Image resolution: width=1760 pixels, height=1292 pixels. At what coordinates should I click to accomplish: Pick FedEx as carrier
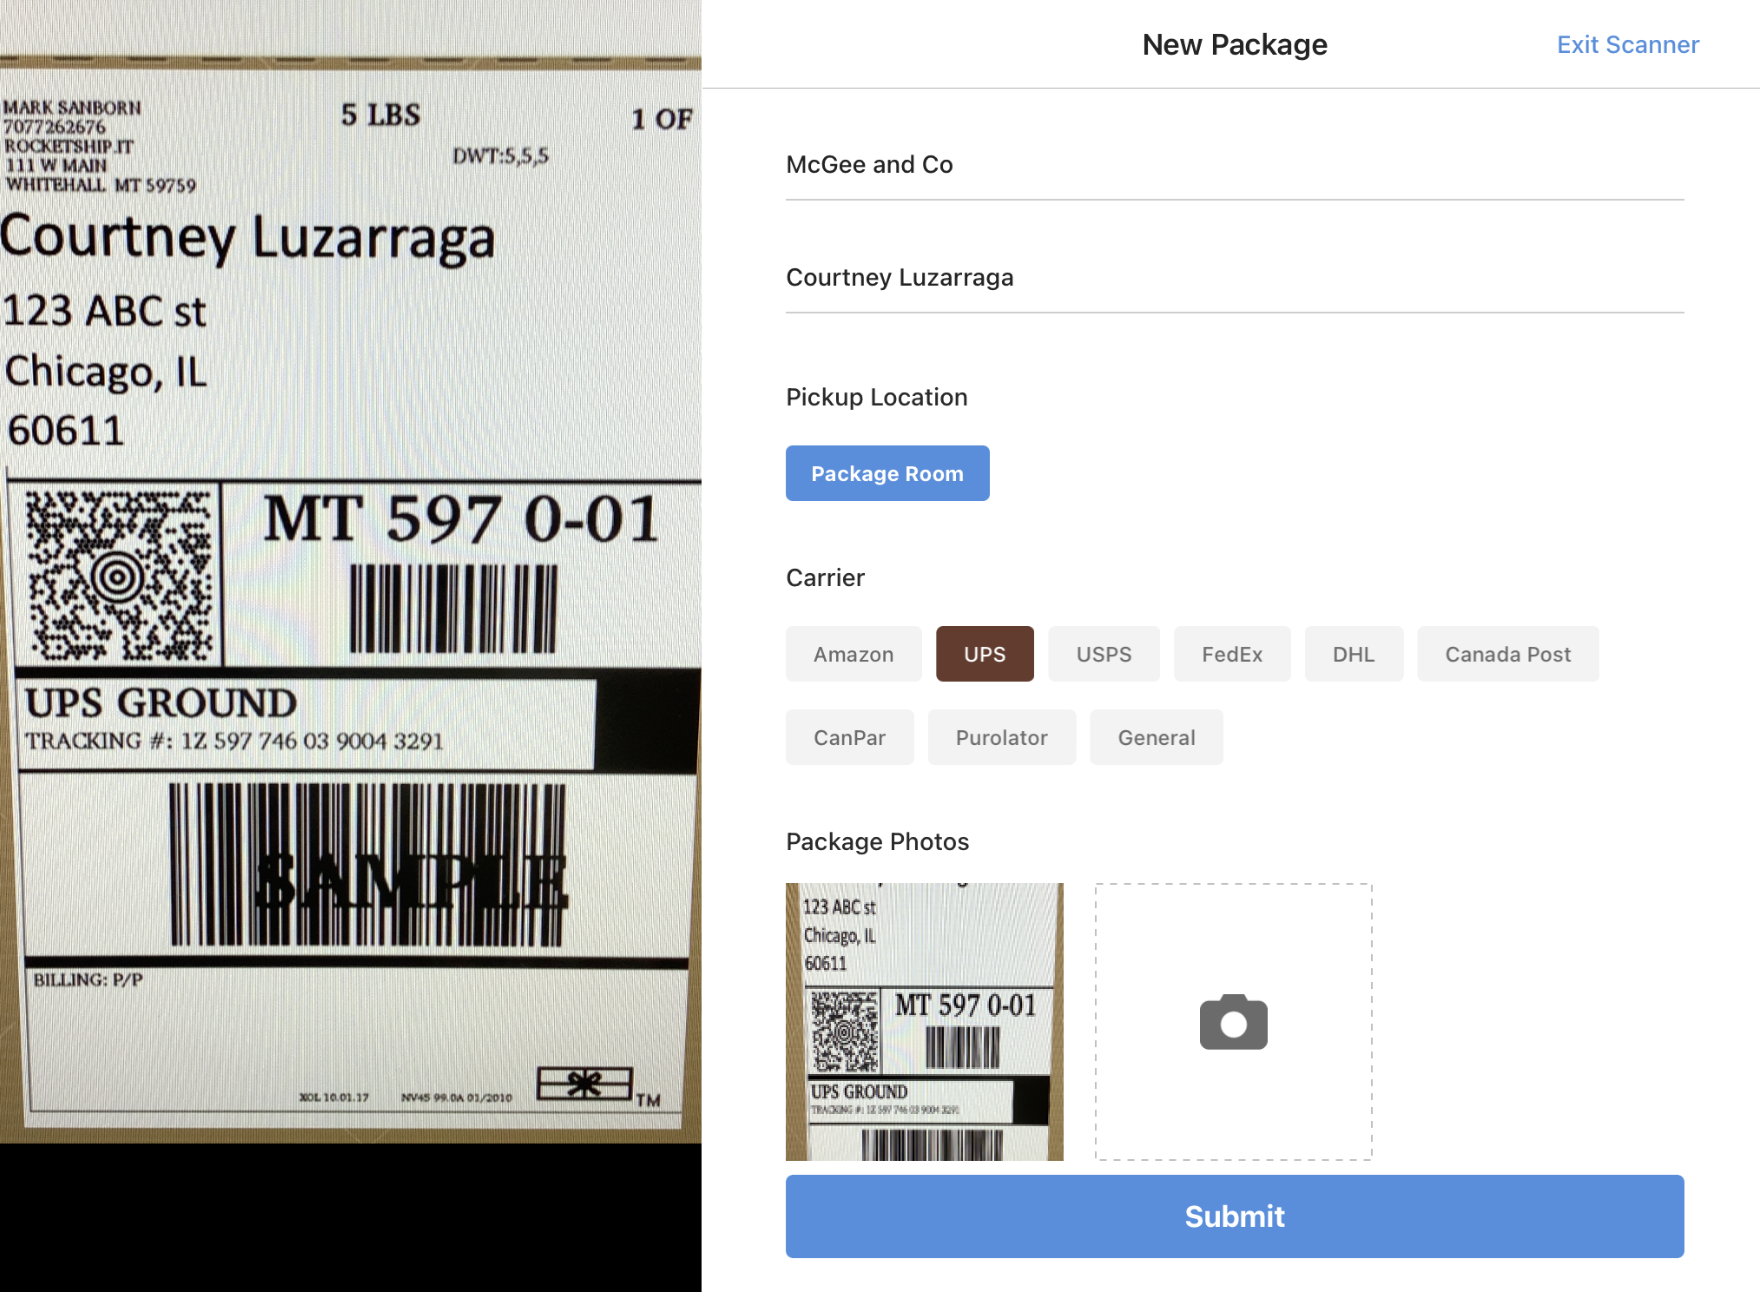point(1231,654)
